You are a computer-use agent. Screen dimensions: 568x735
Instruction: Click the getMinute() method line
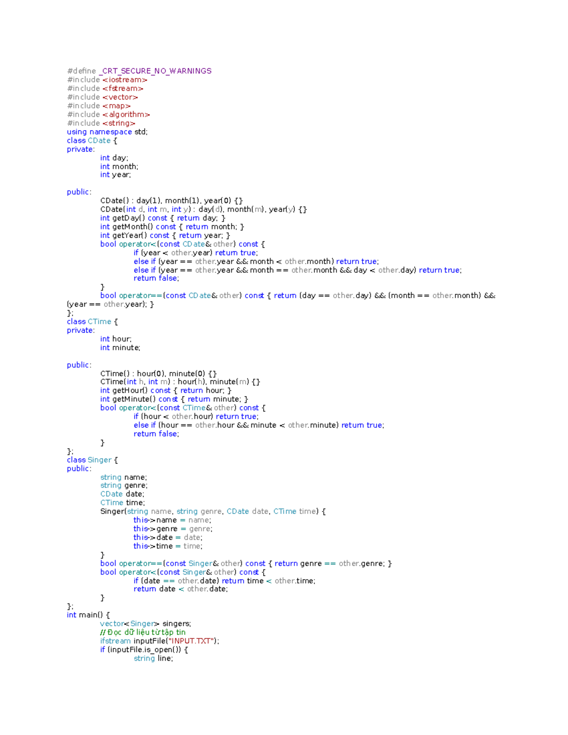174,399
